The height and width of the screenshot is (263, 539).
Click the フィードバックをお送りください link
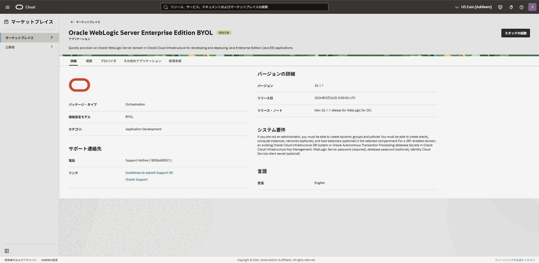coord(515,260)
